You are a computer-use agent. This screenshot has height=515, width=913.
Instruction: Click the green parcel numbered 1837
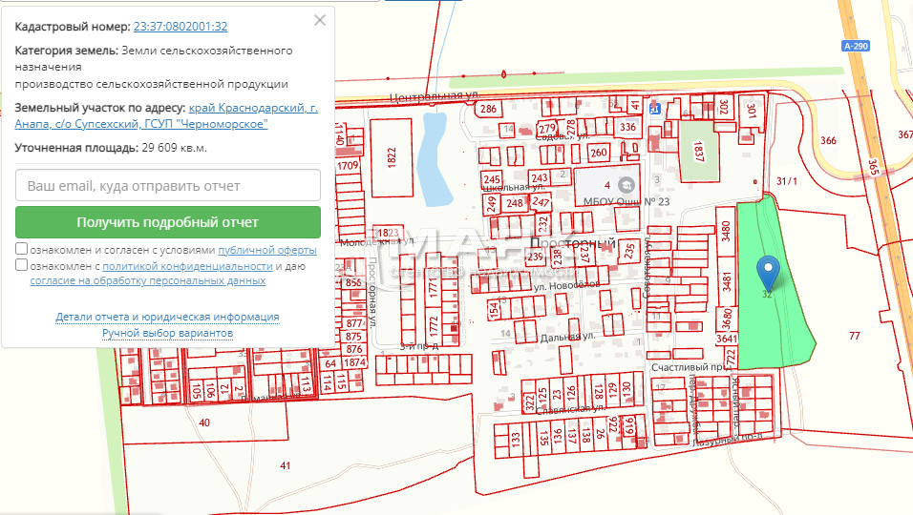pyautogui.click(x=698, y=151)
